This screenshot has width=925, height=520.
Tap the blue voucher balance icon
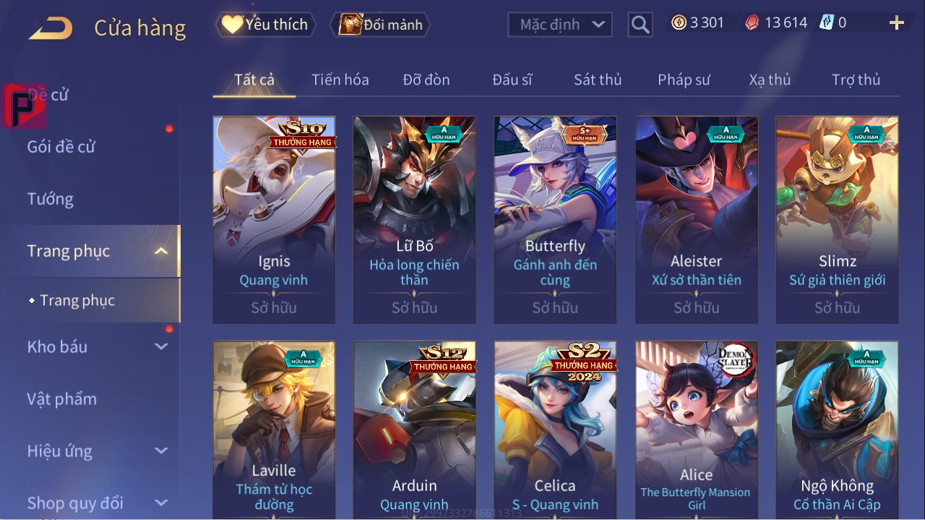coord(826,23)
